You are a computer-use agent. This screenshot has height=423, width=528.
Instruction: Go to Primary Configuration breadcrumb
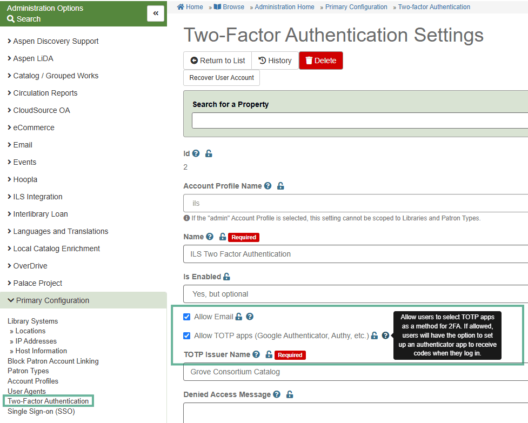point(356,6)
